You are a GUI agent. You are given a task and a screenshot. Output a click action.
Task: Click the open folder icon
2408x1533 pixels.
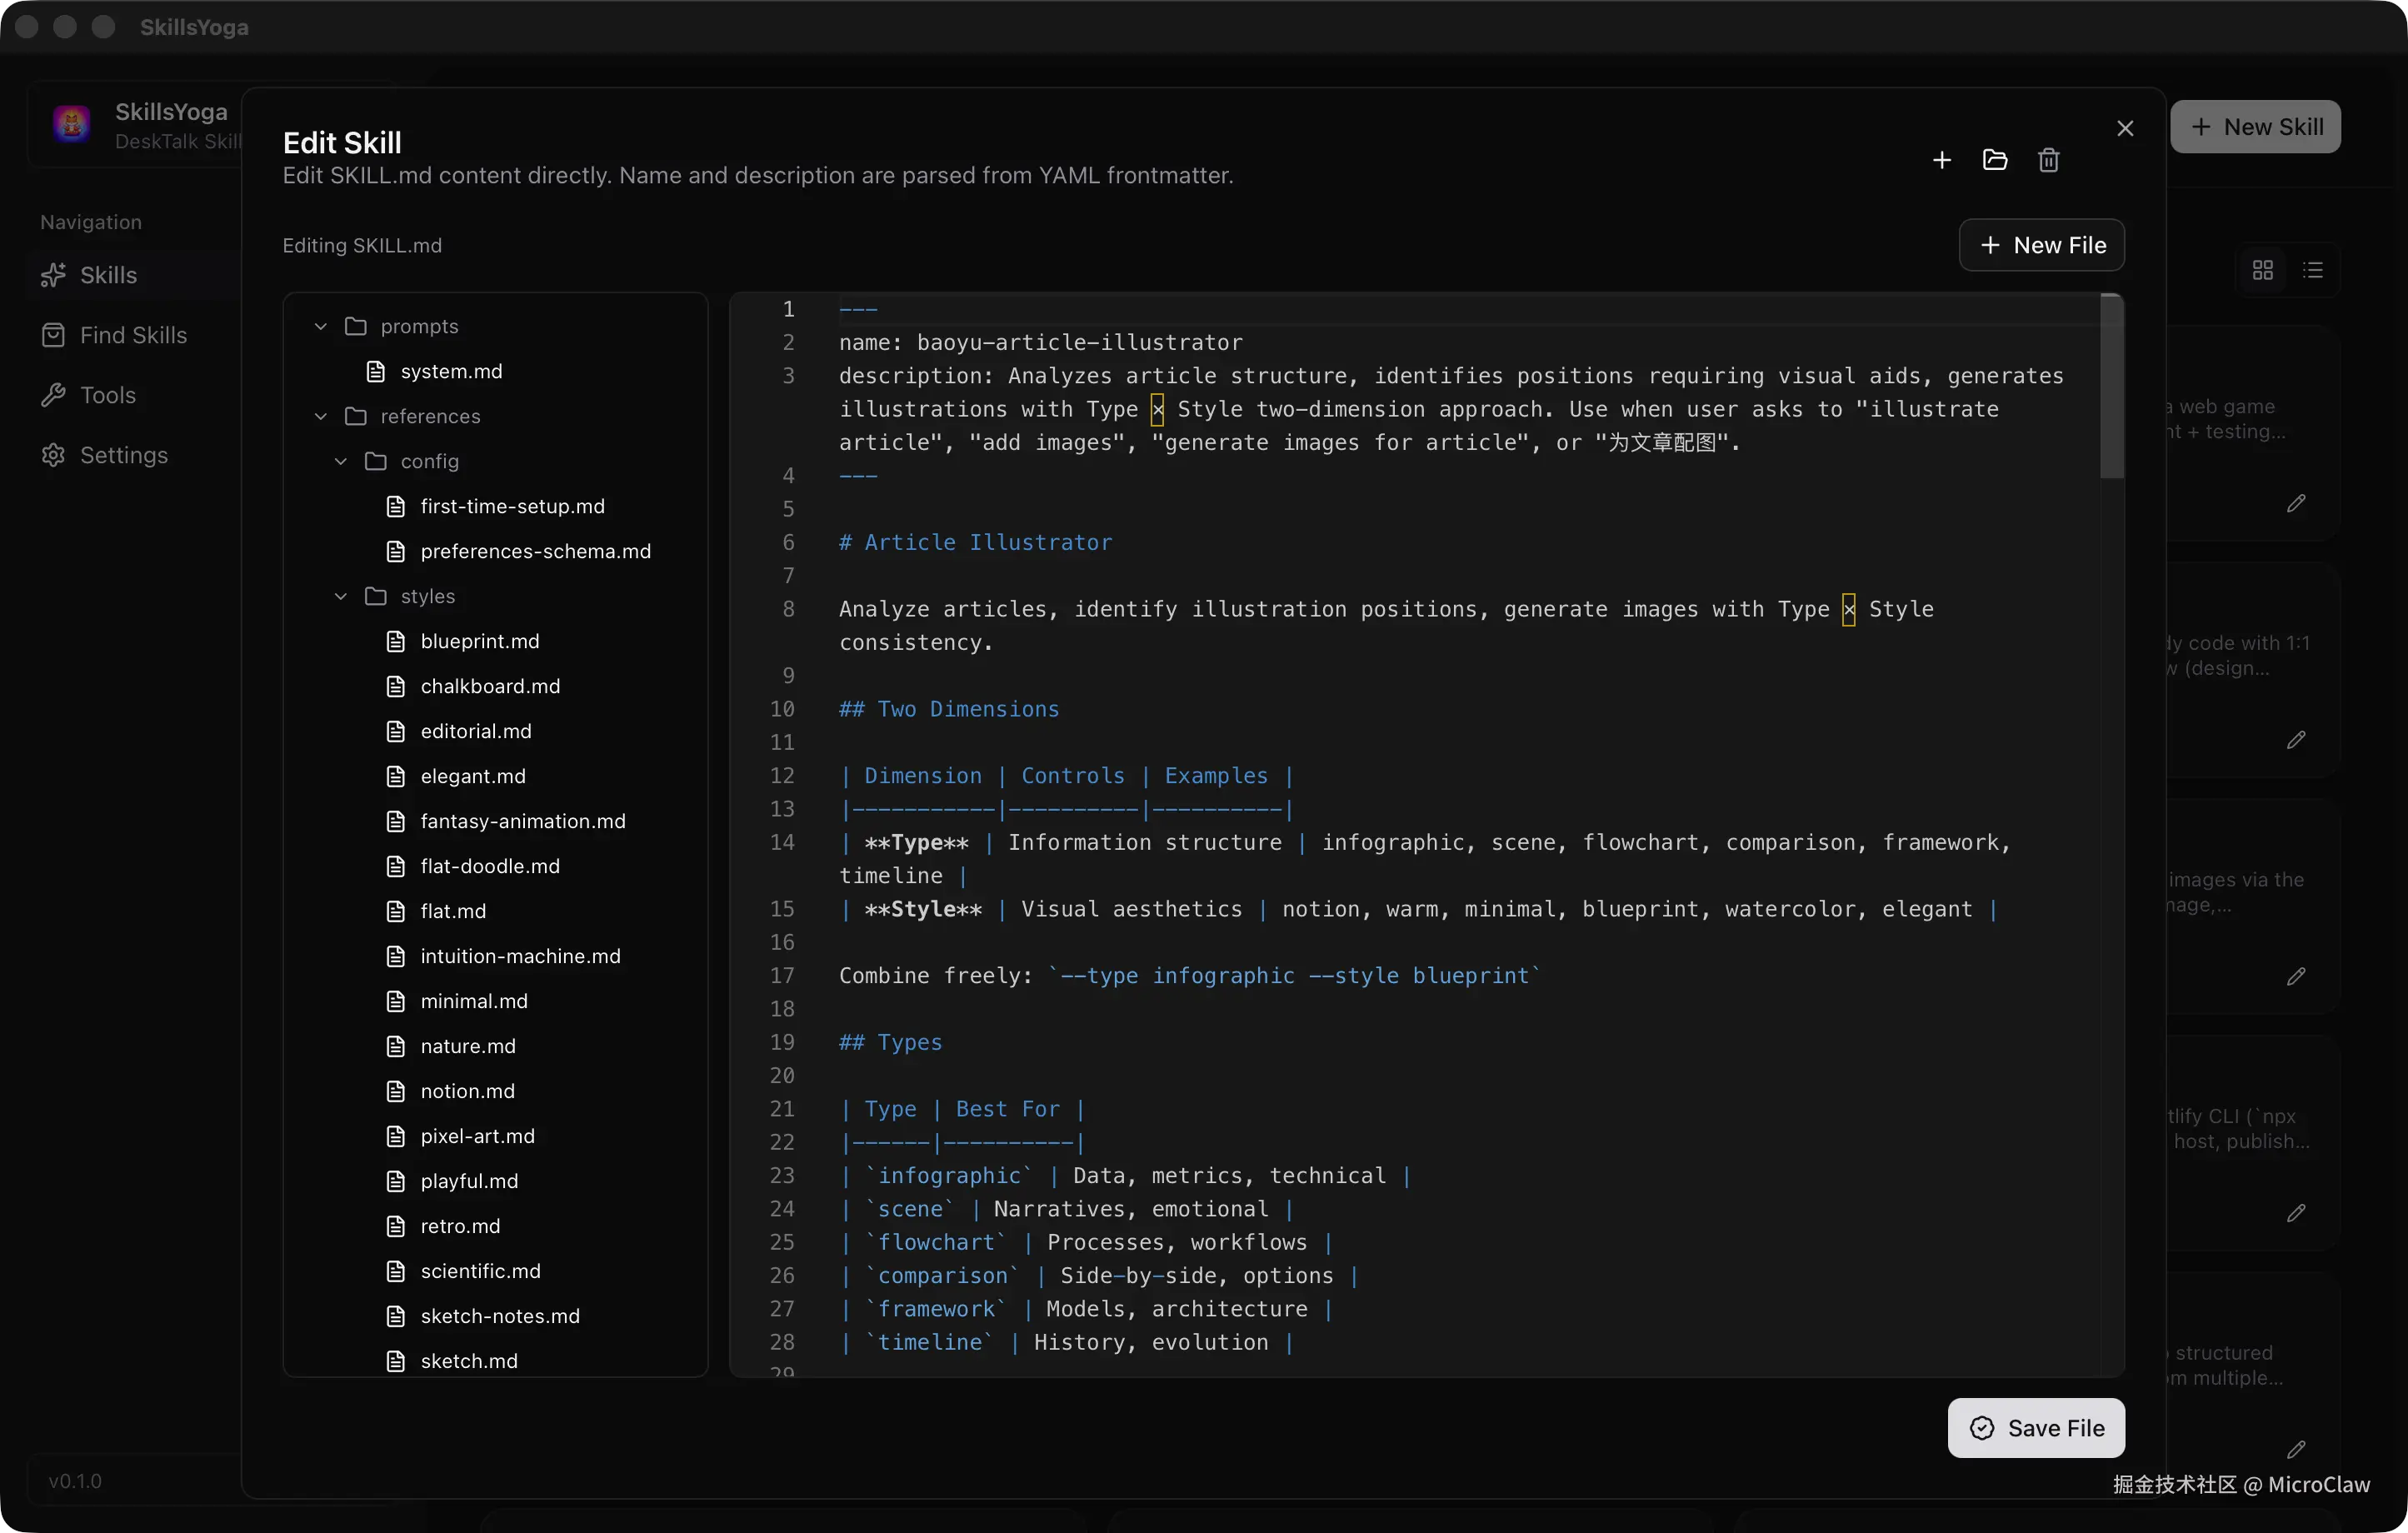pos(1994,160)
